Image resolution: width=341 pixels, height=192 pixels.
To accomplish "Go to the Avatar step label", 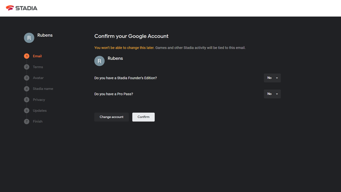I will pos(38,78).
